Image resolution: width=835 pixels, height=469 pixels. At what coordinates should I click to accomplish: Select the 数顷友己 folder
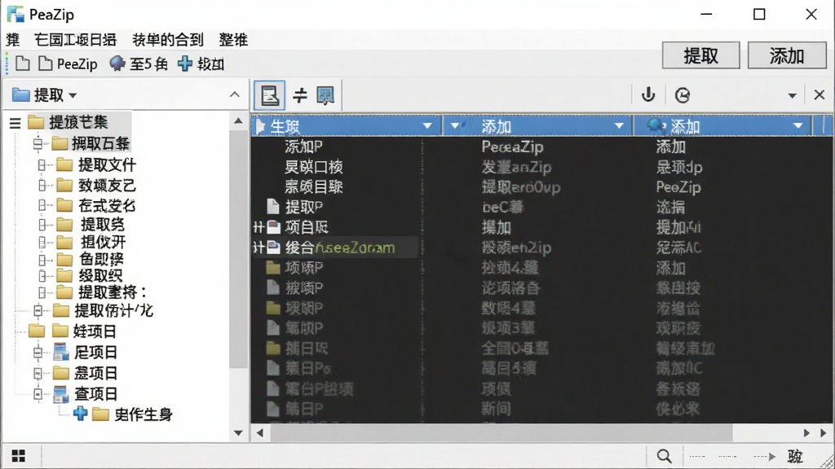(x=107, y=185)
